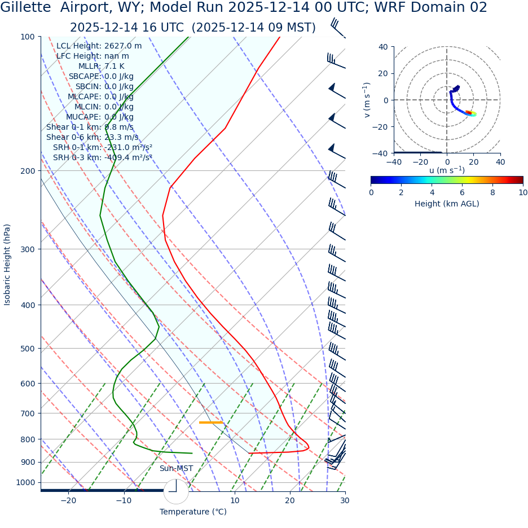The height and width of the screenshot is (528, 528).
Task: Click the Sun-MST clock icon
Action: (176, 491)
